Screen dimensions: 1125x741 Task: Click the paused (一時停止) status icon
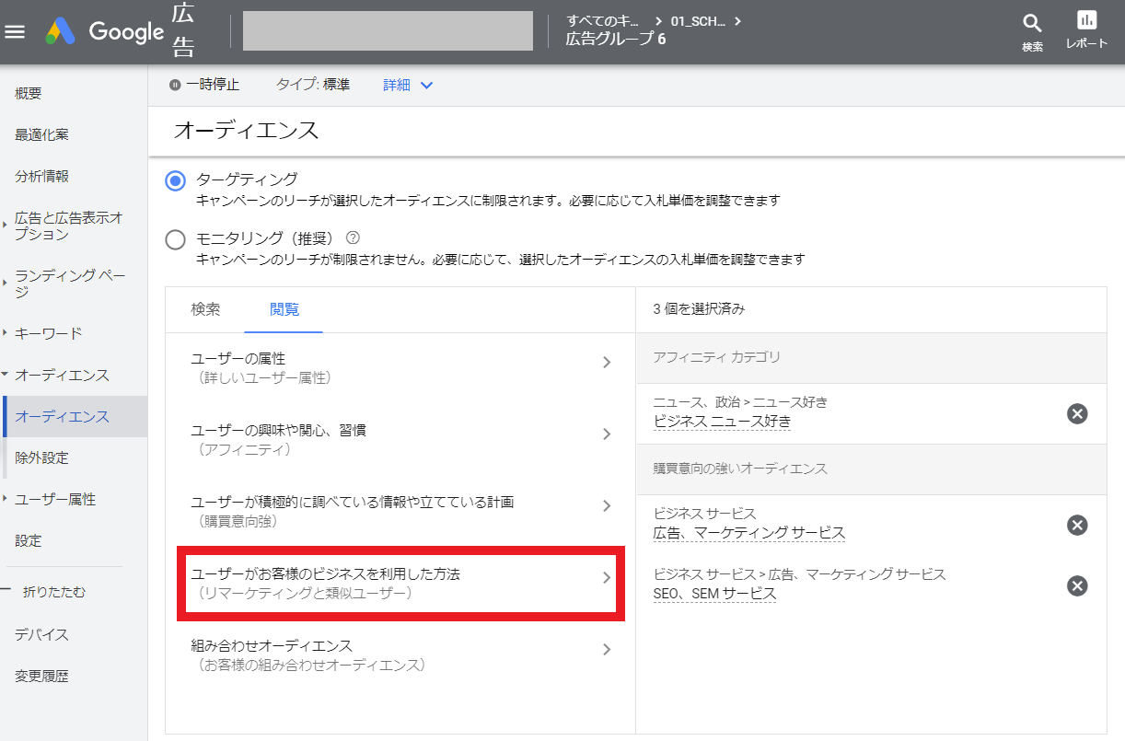point(175,85)
